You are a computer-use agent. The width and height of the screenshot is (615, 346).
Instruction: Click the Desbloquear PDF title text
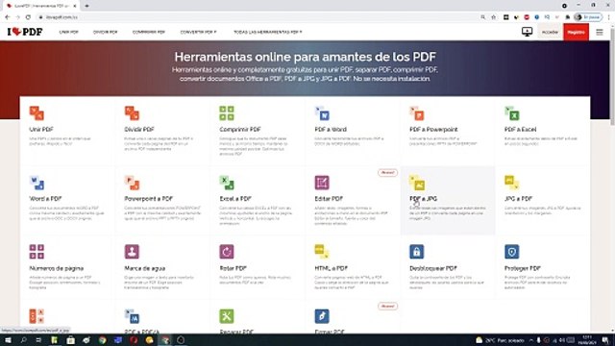433,268
